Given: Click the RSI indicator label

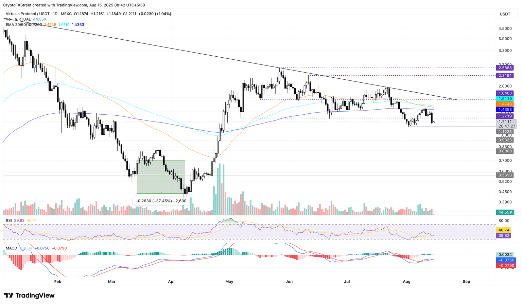Looking at the screenshot, I should coord(9,221).
